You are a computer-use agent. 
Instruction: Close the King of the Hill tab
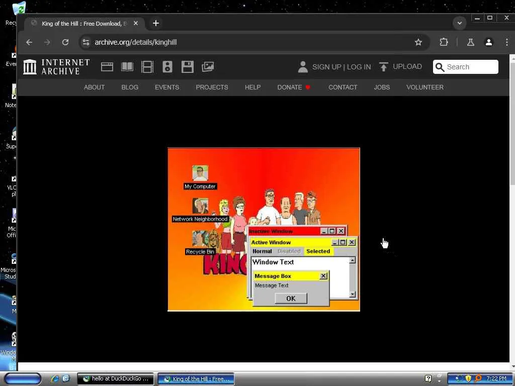tap(136, 23)
